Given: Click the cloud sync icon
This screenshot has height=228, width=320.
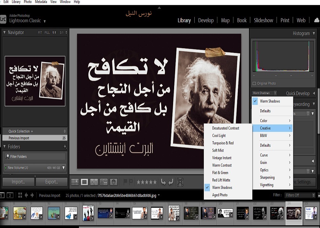Looking at the screenshot, I should (317, 20).
